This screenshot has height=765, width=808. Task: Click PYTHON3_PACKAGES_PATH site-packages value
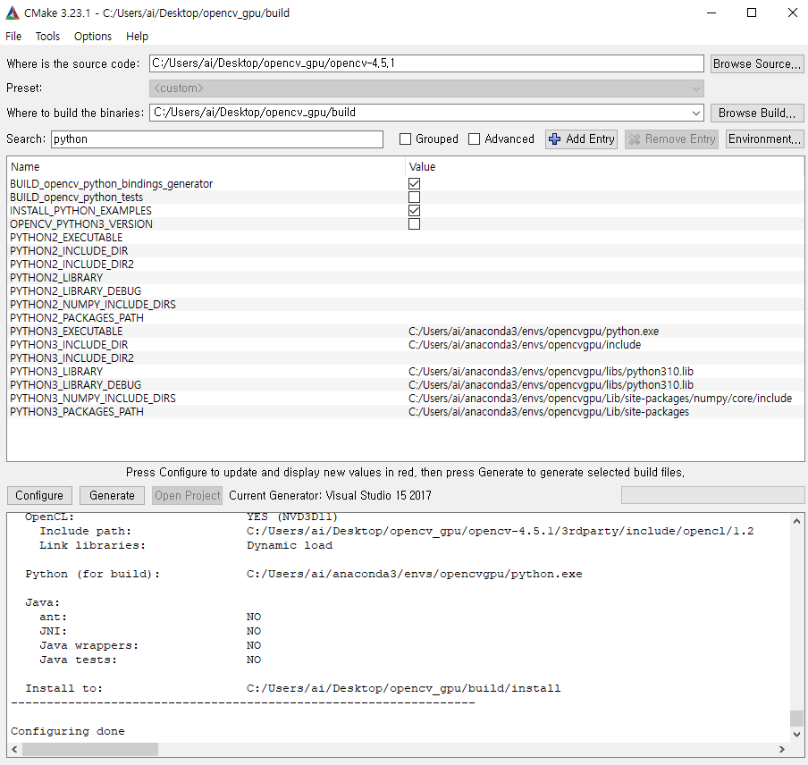(548, 412)
